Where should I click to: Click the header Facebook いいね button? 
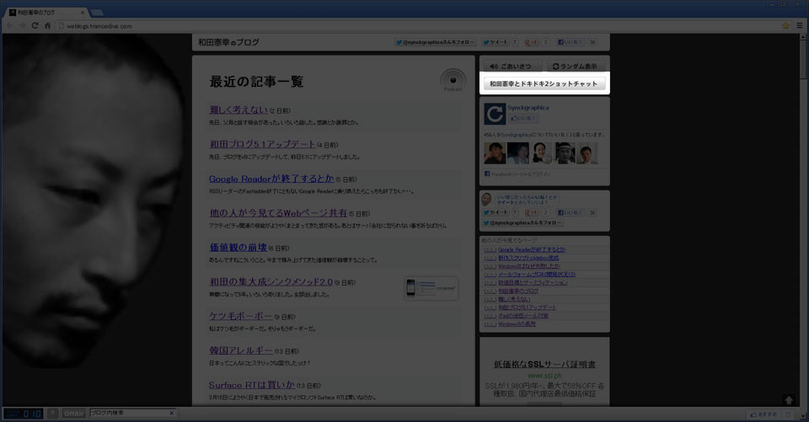[x=571, y=42]
